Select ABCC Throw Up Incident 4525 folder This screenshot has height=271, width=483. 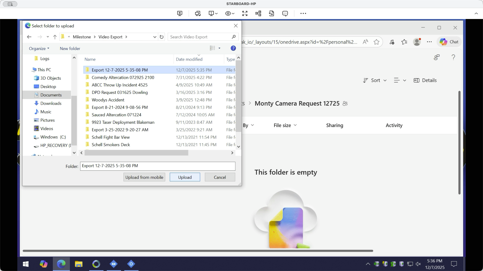tap(119, 85)
